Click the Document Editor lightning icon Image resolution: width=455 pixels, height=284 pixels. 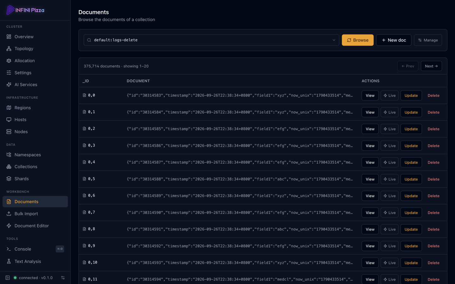click(x=9, y=226)
